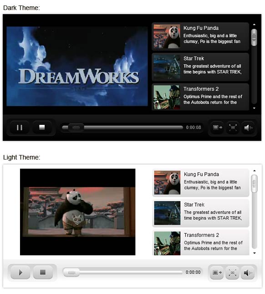This screenshot has width=265, height=294.
Task: Toggle the playlist icon in dark player
Action: point(218,128)
